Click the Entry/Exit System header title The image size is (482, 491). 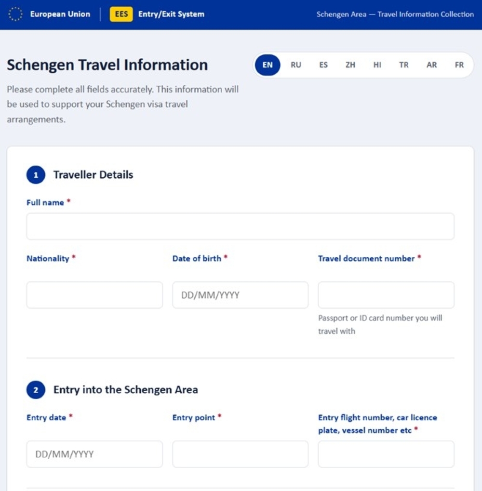(171, 14)
